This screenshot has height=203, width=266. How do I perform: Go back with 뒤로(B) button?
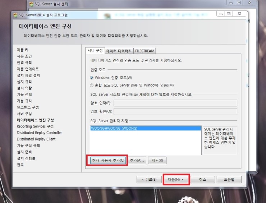pyautogui.click(x=149, y=179)
